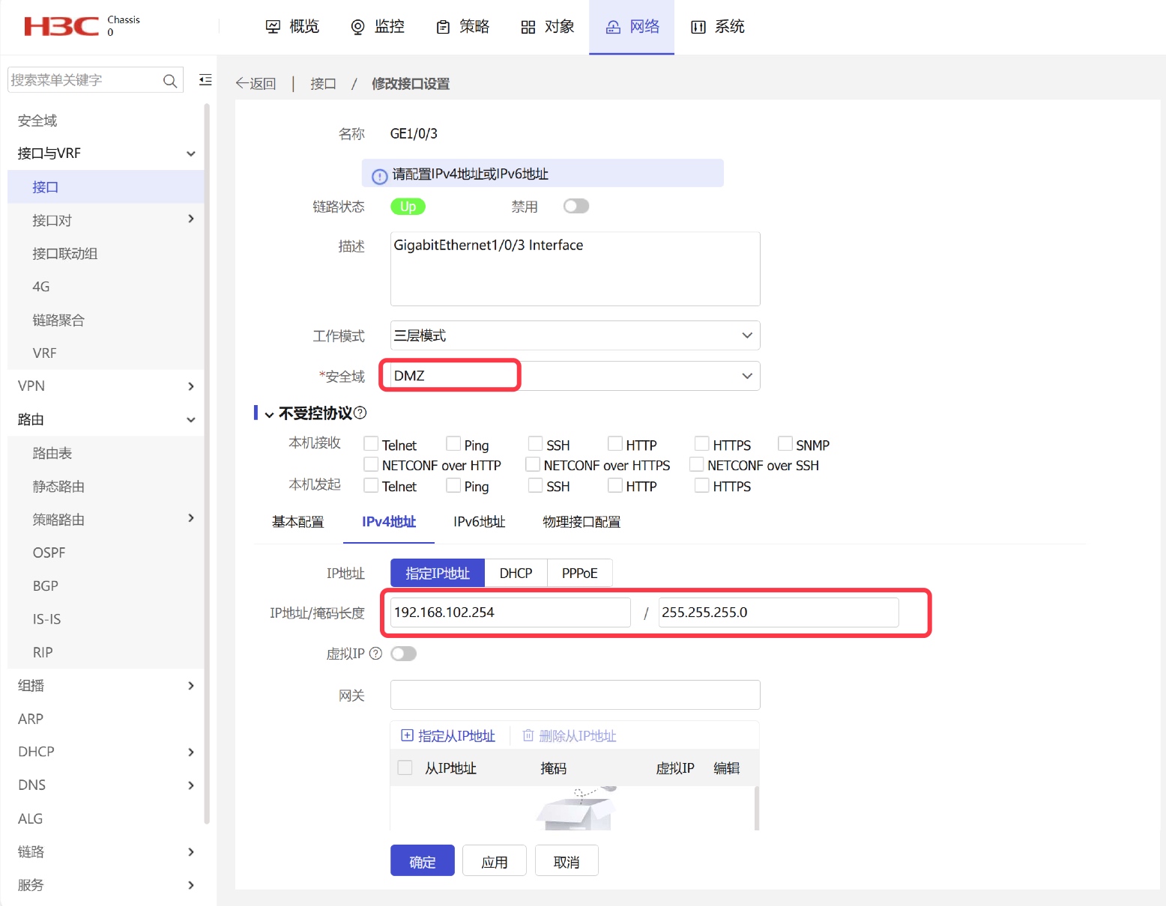This screenshot has height=906, width=1166.
Task: Click the 返回 back arrow
Action: (241, 83)
